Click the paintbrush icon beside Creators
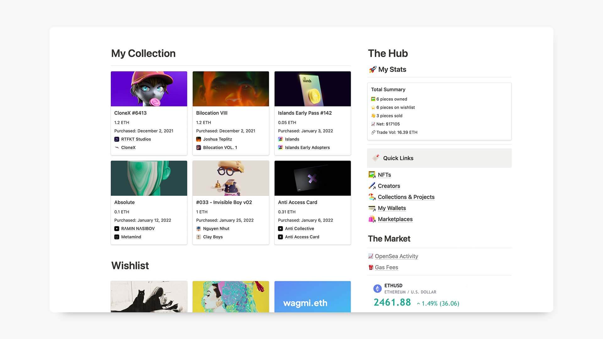This screenshot has width=603, height=339. [372, 186]
